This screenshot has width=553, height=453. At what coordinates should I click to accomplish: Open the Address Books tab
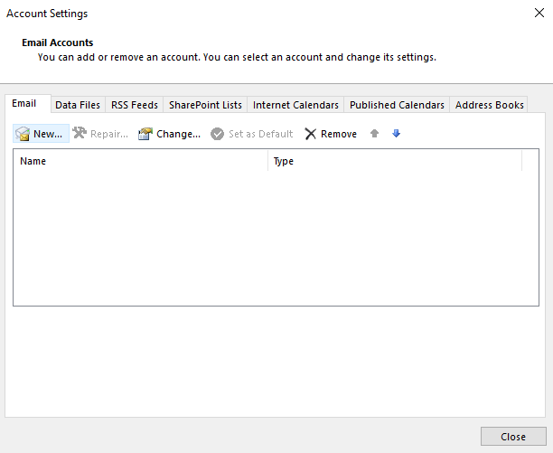pos(489,105)
